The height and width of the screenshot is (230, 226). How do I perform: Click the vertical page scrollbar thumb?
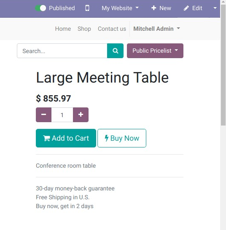pos(223,64)
